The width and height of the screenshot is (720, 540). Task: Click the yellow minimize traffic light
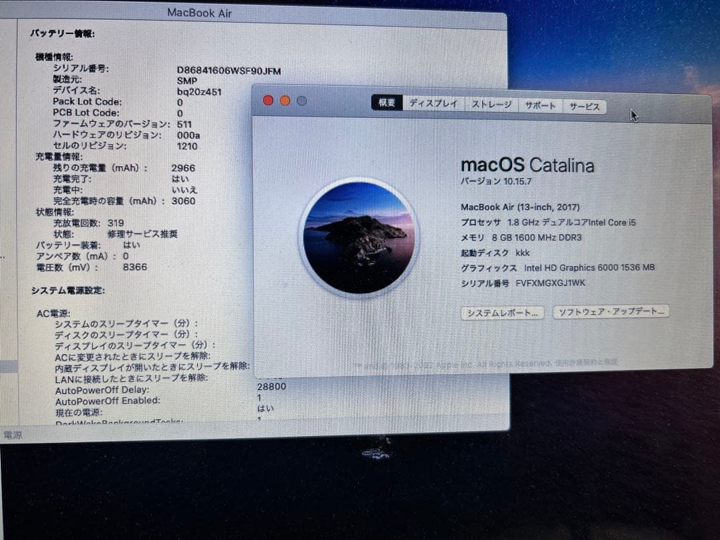285,99
